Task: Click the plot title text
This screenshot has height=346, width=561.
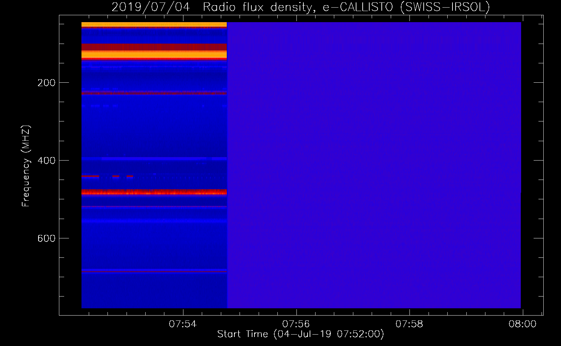Action: (x=301, y=7)
